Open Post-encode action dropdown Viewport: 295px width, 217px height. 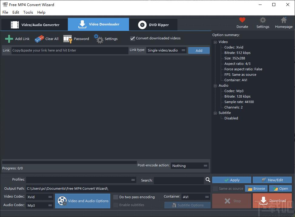click(190, 165)
